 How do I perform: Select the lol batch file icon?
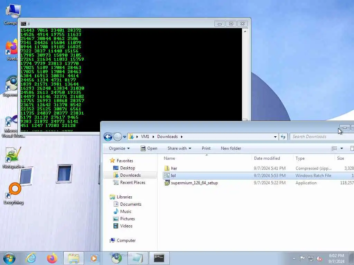pos(167,176)
